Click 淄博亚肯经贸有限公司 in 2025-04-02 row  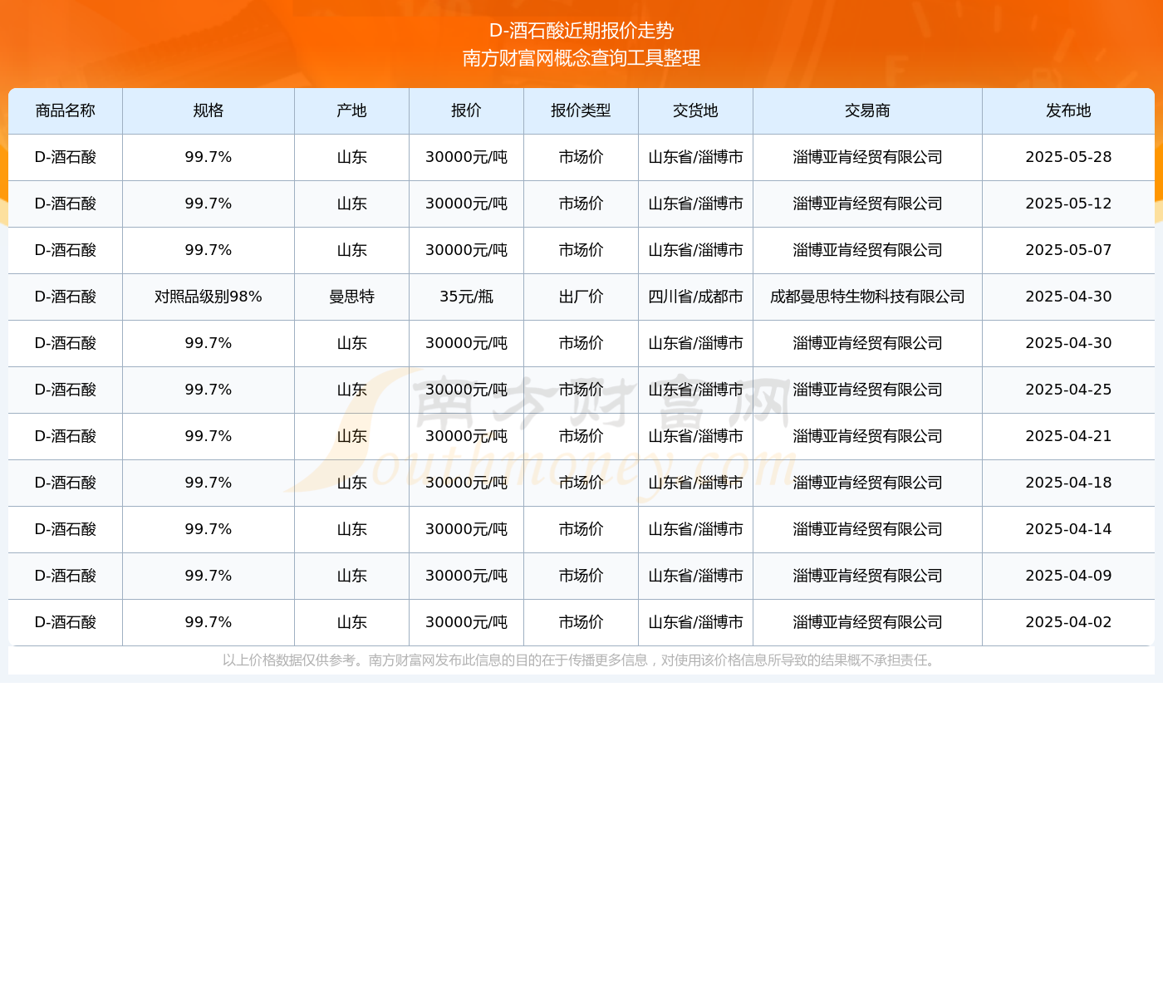pos(868,622)
